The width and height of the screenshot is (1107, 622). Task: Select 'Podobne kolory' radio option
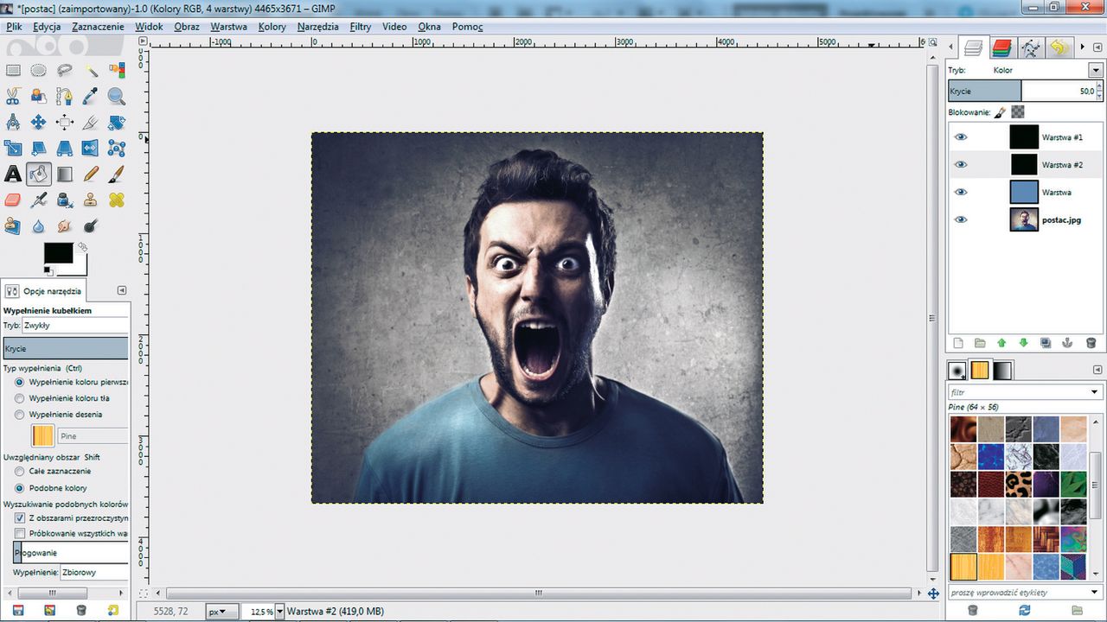19,488
